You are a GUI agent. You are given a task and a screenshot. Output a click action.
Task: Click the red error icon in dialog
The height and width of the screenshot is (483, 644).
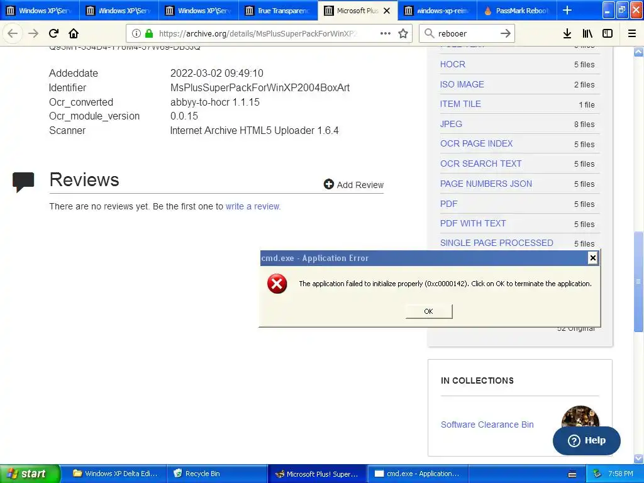277,284
